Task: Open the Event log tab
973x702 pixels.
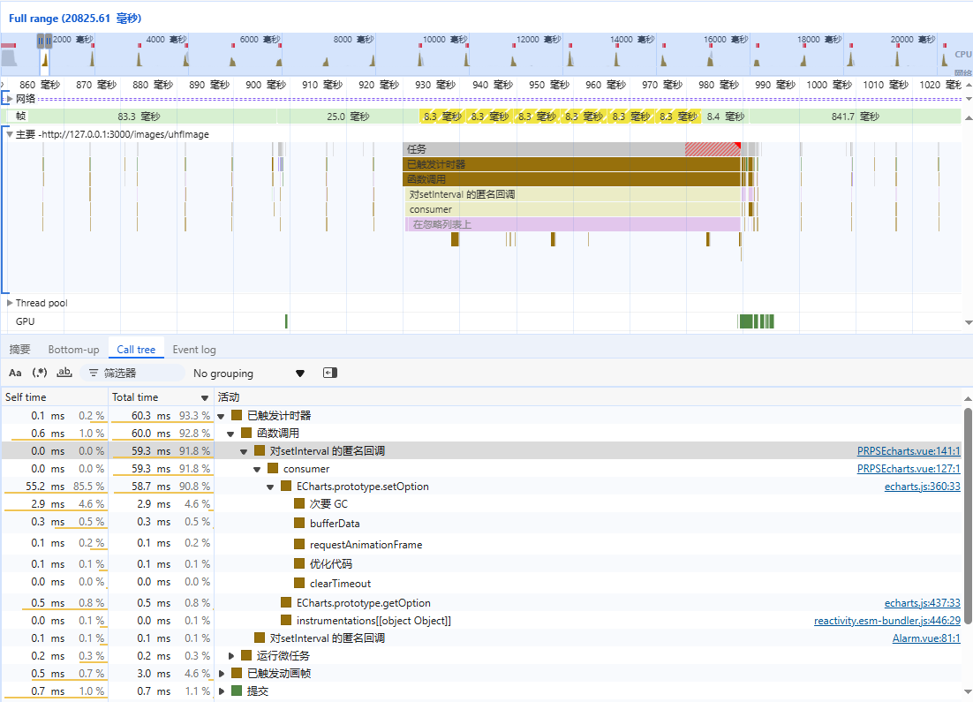Action: pos(193,350)
